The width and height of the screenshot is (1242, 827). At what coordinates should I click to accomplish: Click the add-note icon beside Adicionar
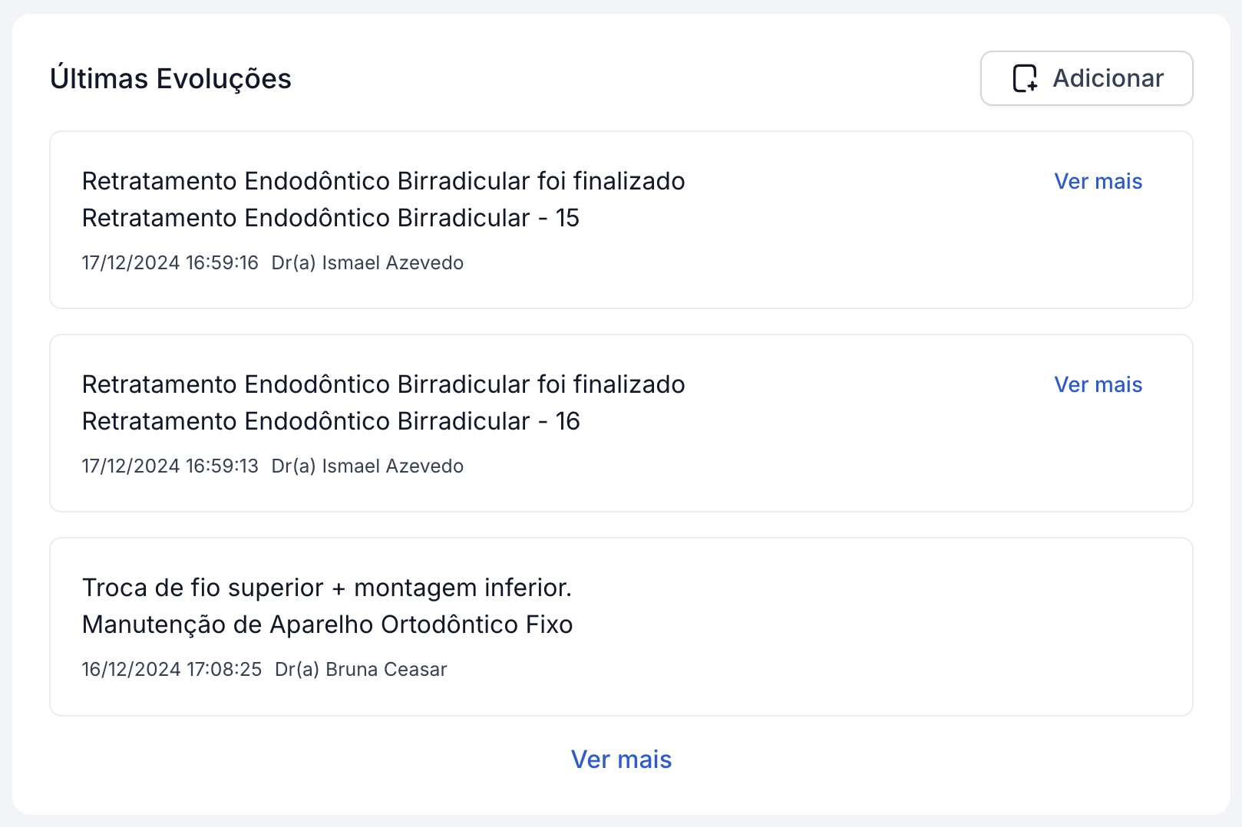click(1026, 78)
